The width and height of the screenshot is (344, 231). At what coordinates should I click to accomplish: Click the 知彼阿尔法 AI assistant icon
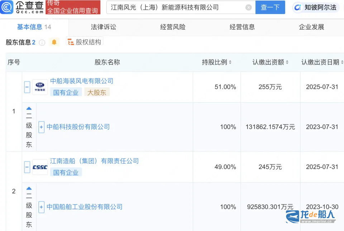tap(297, 8)
